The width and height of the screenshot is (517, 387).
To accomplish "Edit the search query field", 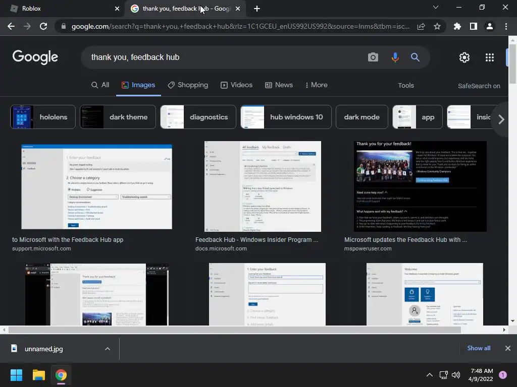I will pyautogui.click(x=224, y=57).
